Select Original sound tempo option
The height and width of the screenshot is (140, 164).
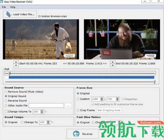click(11, 122)
